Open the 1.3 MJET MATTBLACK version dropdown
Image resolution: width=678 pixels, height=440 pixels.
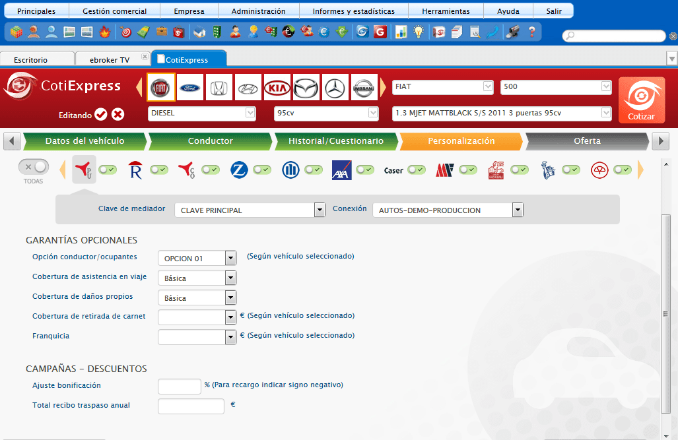click(x=502, y=113)
